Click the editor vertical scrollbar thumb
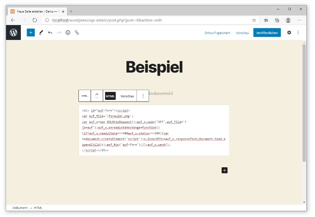 coord(304,103)
